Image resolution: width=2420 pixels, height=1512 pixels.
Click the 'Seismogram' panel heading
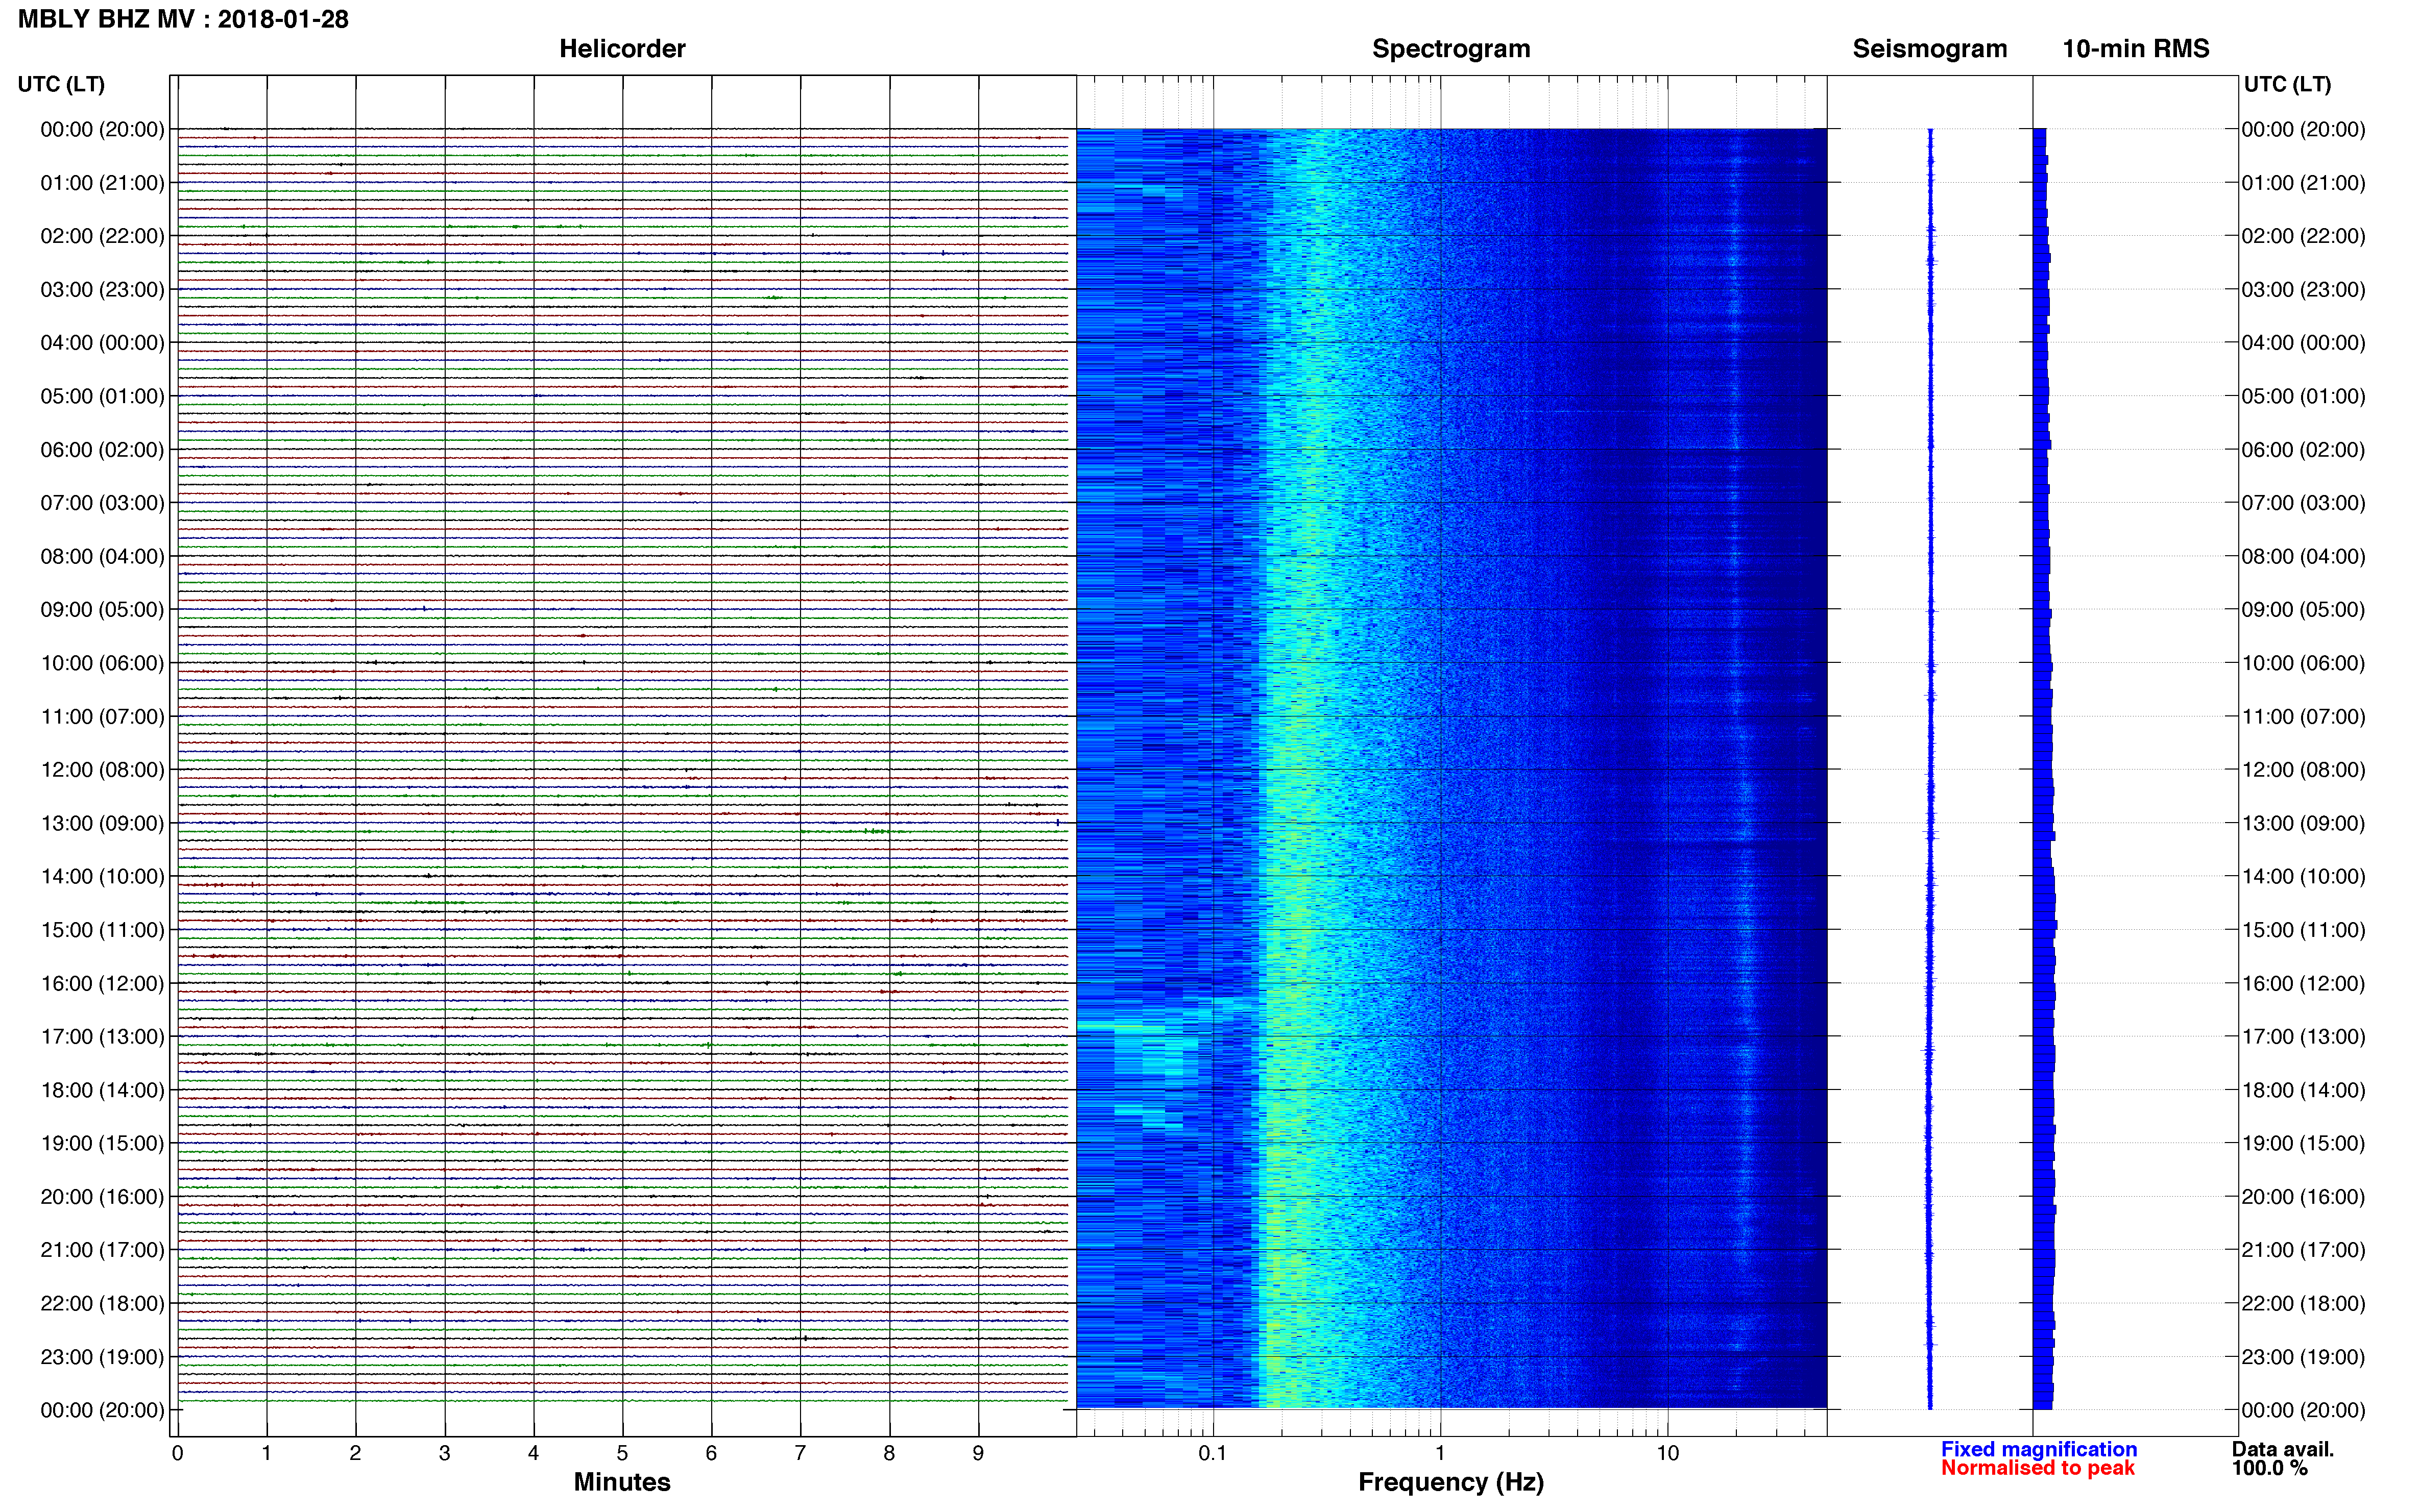coord(1930,49)
